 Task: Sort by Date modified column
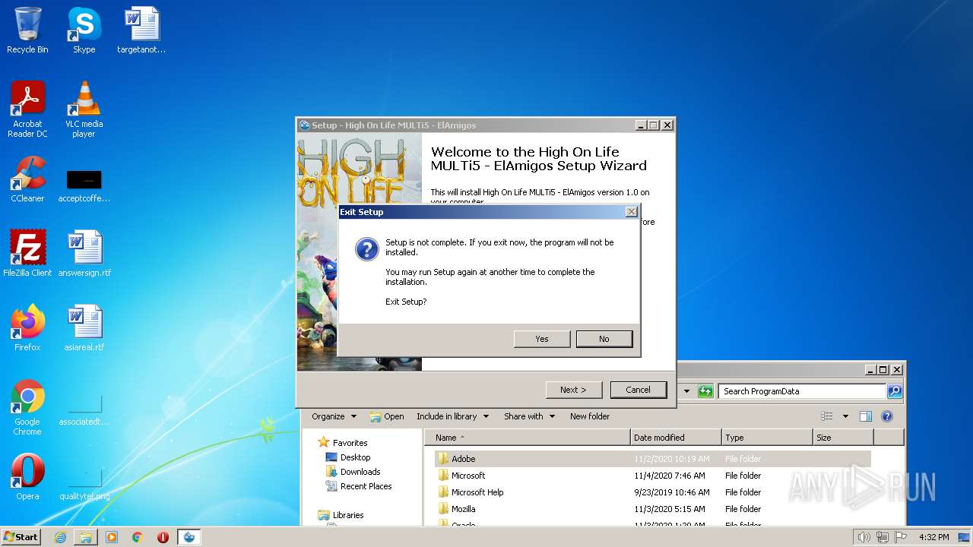click(x=677, y=438)
